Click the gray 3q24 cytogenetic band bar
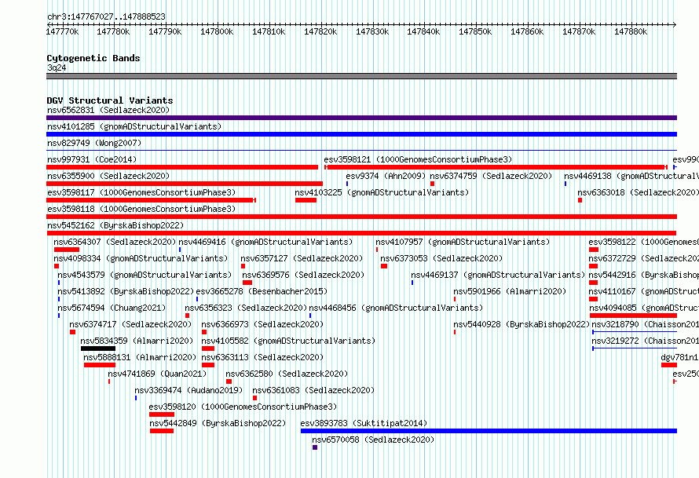699x478 pixels. (361, 76)
